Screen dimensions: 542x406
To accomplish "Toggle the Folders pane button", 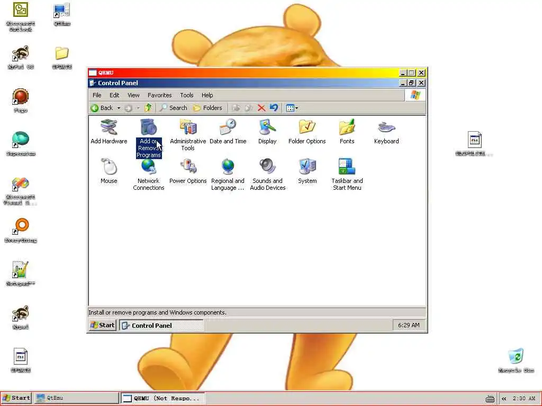I will (x=207, y=108).
